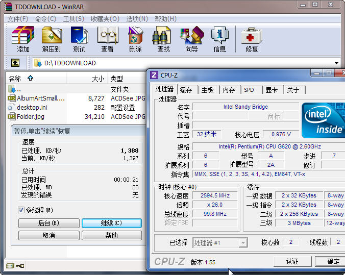The image size is (345, 275).
Task: Switch to the 缓存 tab in CPU-Z
Action: [x=186, y=90]
